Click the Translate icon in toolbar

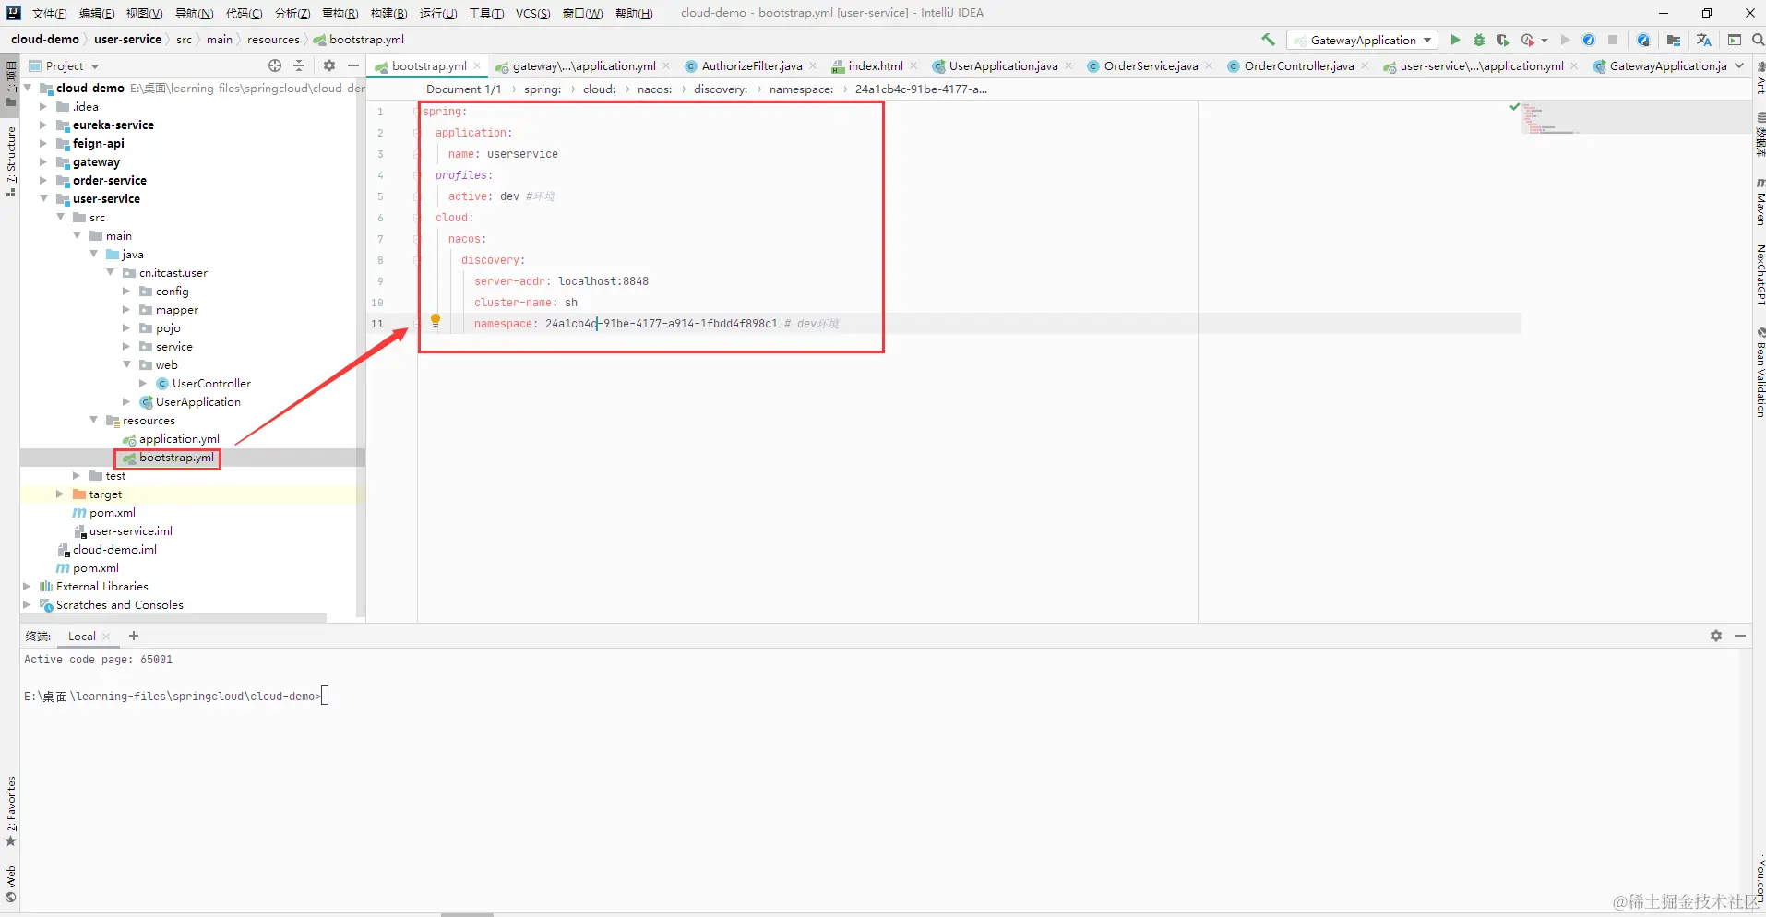click(x=1704, y=40)
